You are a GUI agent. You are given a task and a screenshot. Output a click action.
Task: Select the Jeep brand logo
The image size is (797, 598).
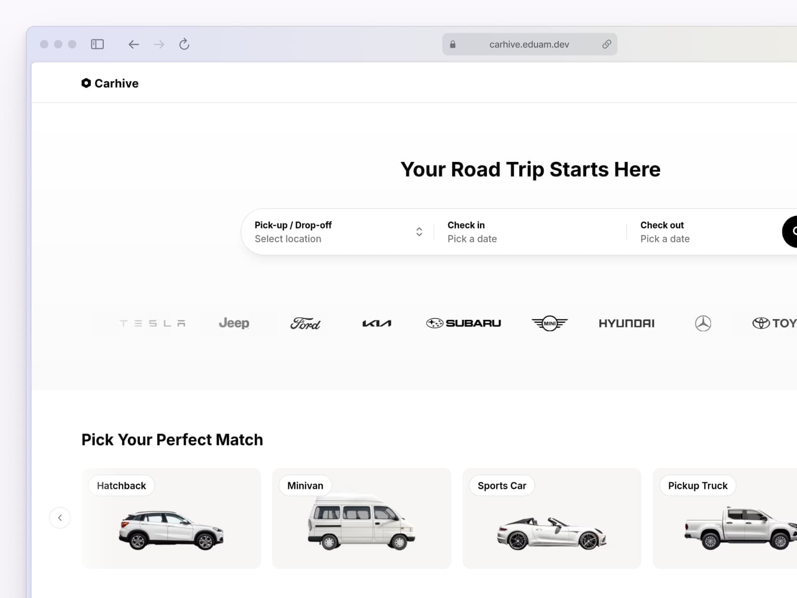234,323
